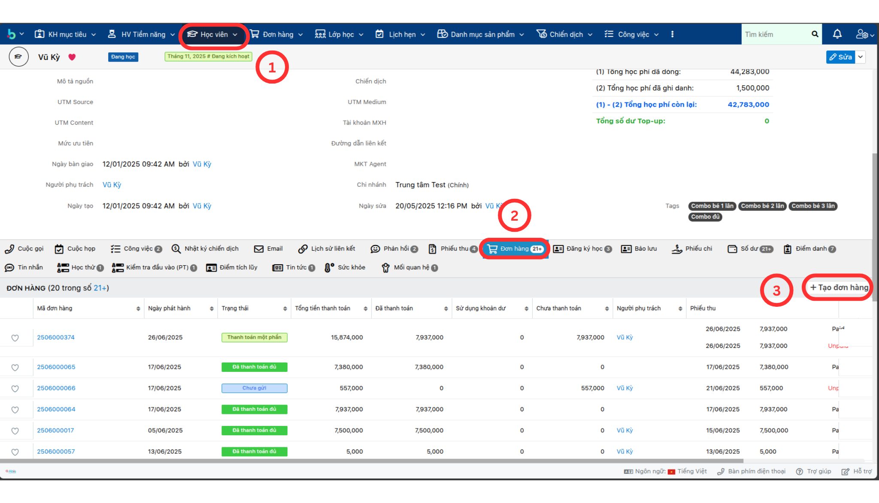Expand the dropdown arrow next to Sửa
This screenshot has height=503, width=879.
coord(861,57)
